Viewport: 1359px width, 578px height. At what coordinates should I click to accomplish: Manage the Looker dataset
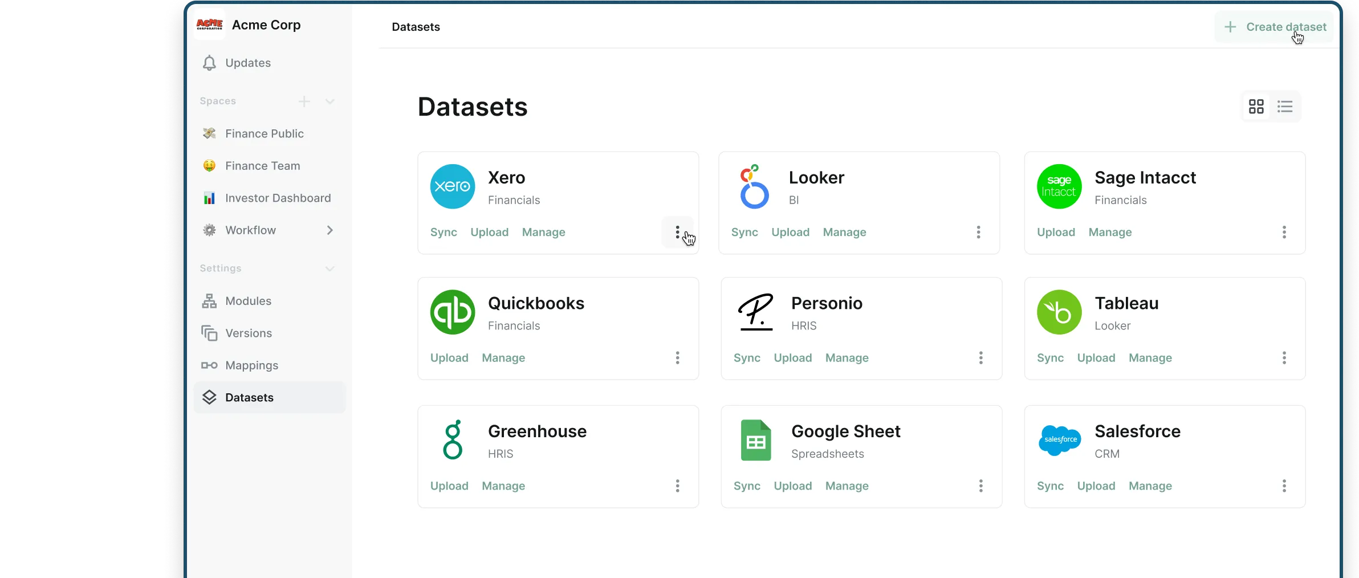coord(845,233)
